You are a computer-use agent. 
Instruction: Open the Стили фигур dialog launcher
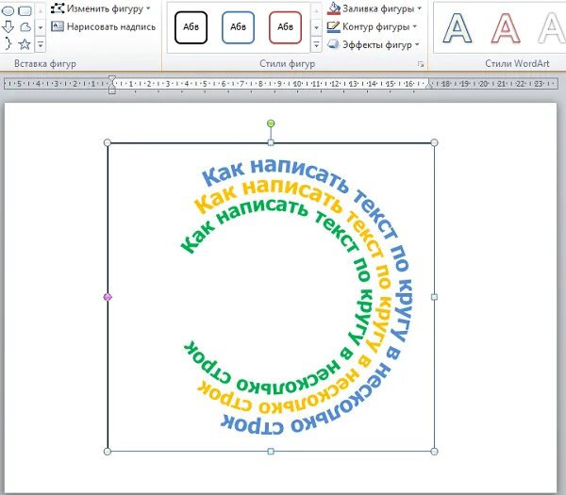tap(421, 64)
